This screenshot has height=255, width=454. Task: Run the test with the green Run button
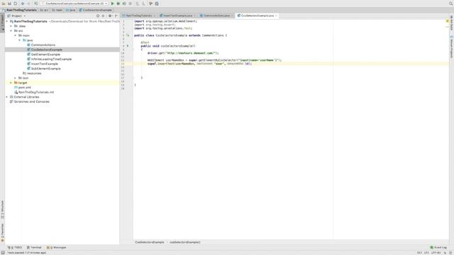point(112,4)
